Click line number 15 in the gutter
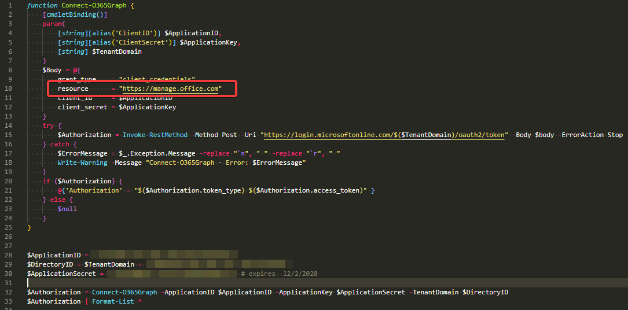 [x=8, y=135]
